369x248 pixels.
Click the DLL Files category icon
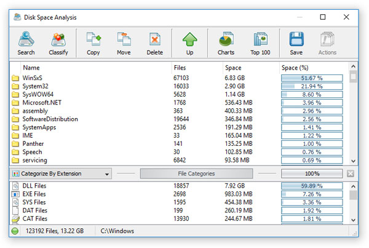pos(15,186)
